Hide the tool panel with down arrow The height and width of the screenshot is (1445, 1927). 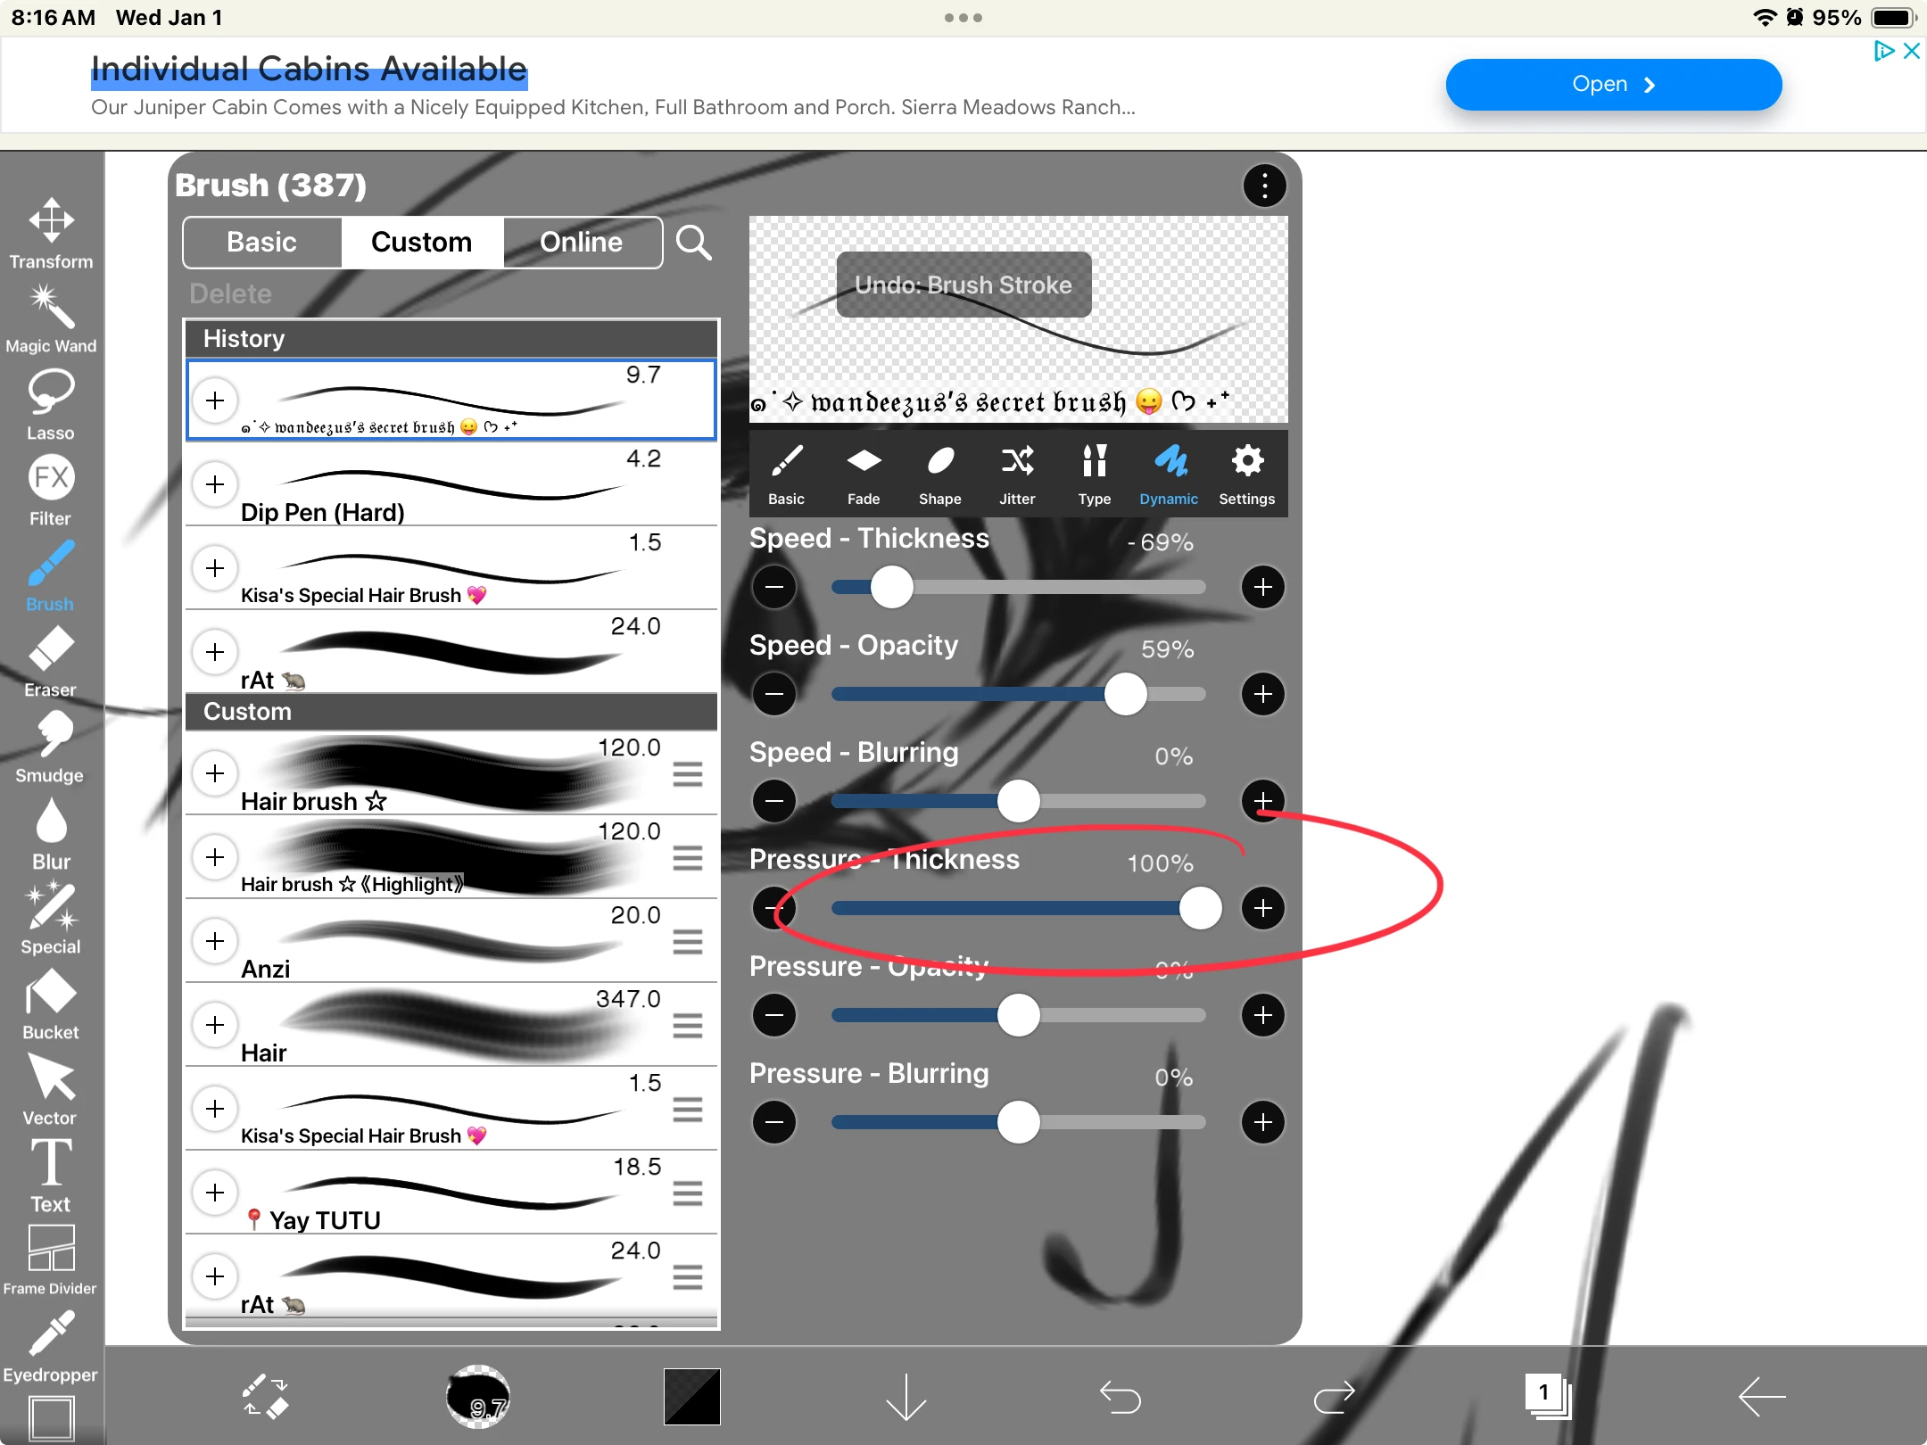point(906,1396)
